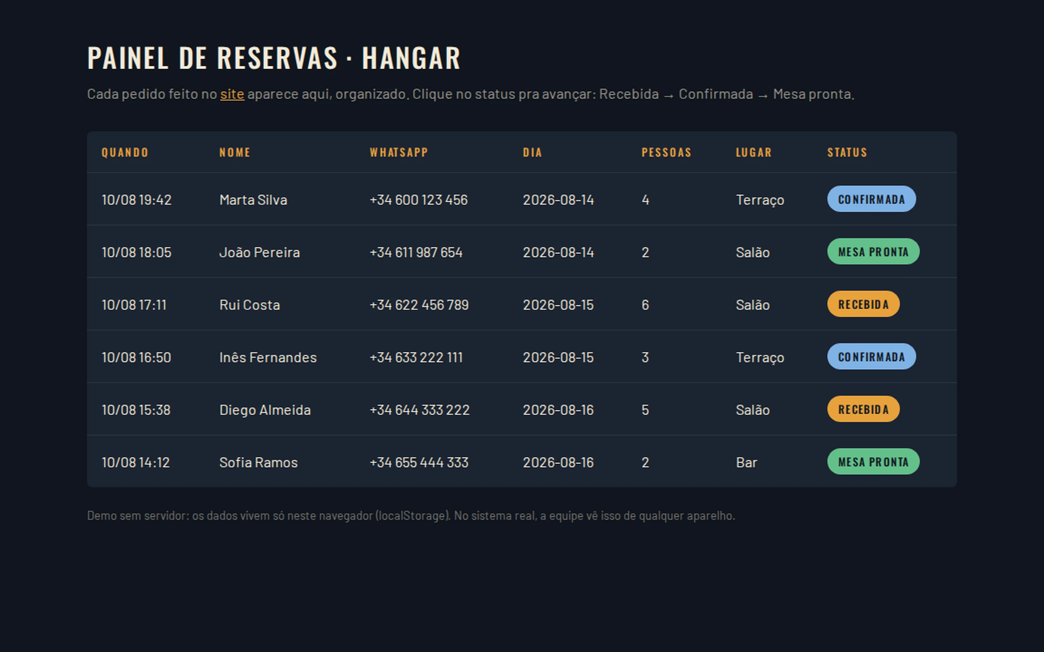Open the 'site' link in the subtitle
The width and height of the screenshot is (1044, 652).
click(232, 94)
